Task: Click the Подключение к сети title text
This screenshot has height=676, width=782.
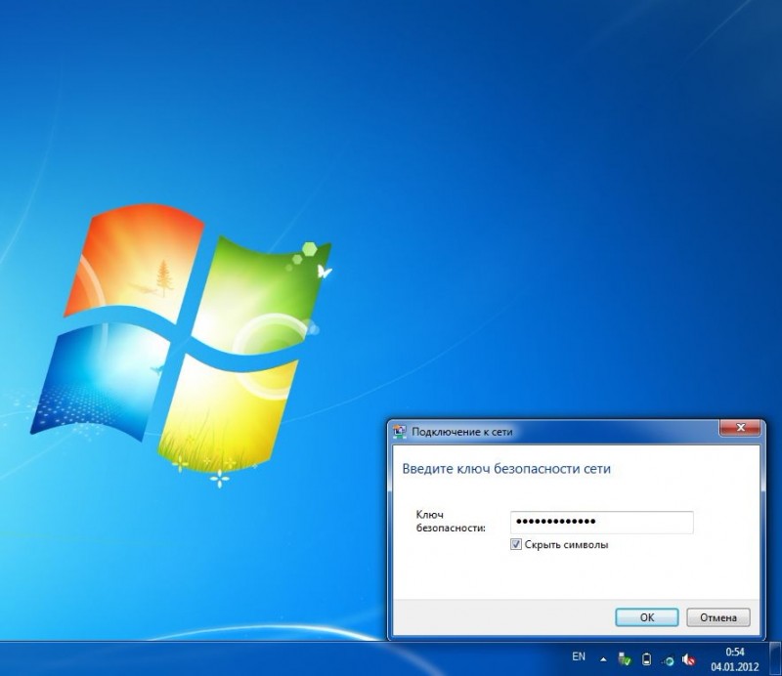Action: click(x=461, y=432)
